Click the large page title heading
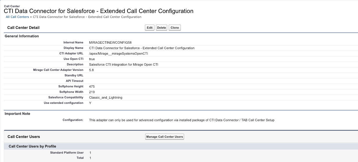 pos(98,11)
